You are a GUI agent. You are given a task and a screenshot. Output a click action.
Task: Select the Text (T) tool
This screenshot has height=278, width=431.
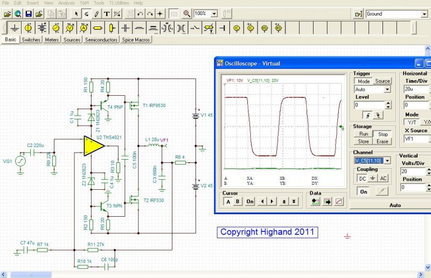click(107, 14)
